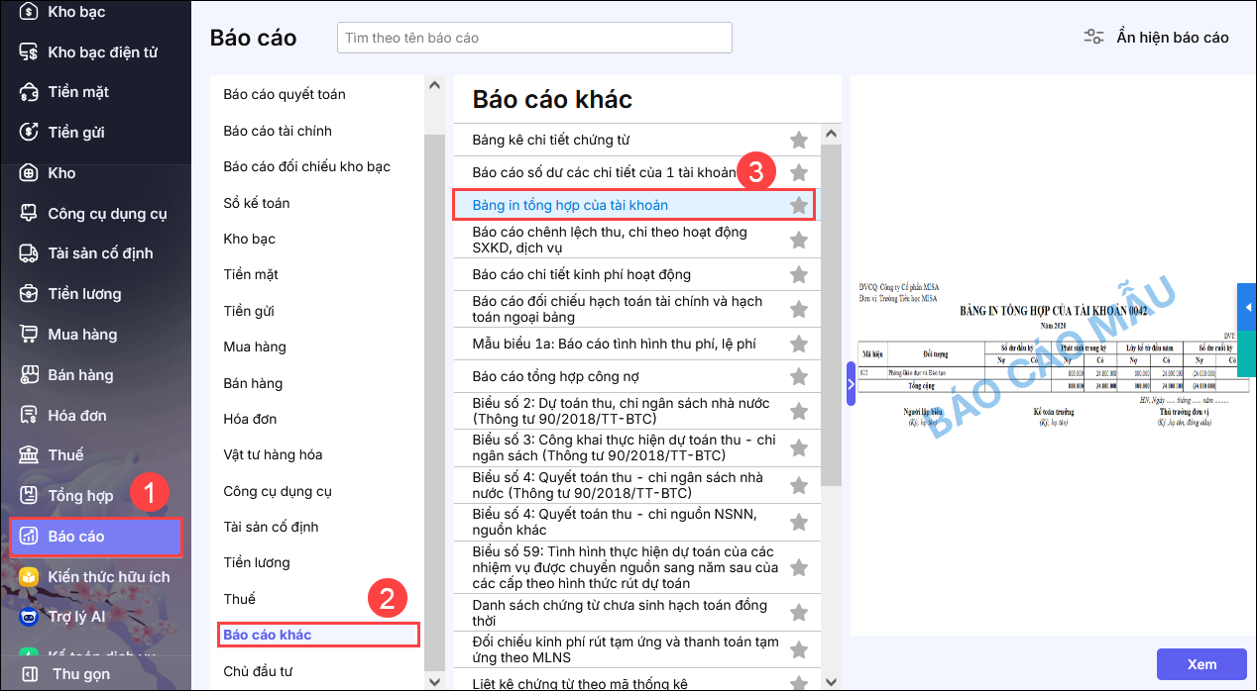Open the Trợ lý AI icon
The height and width of the screenshot is (691, 1257).
pyautogui.click(x=30, y=617)
